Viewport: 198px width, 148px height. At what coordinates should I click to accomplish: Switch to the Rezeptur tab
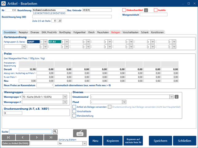23,32
